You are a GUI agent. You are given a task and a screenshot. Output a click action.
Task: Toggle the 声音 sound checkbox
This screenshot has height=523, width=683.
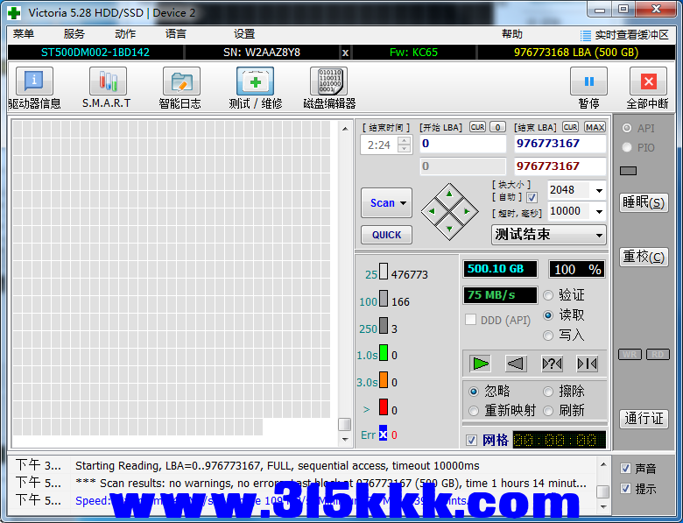click(x=625, y=469)
